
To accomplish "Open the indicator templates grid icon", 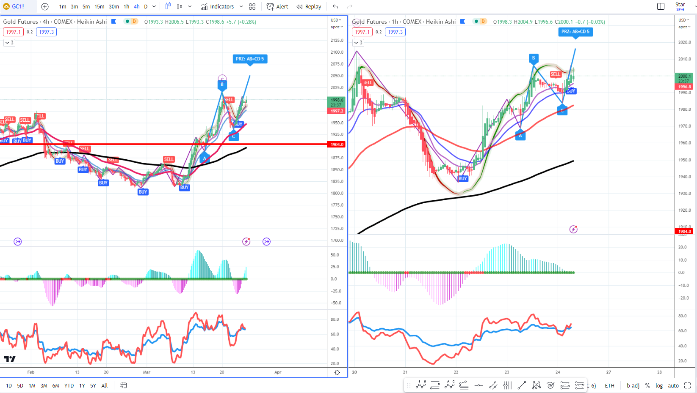I will [x=252, y=6].
